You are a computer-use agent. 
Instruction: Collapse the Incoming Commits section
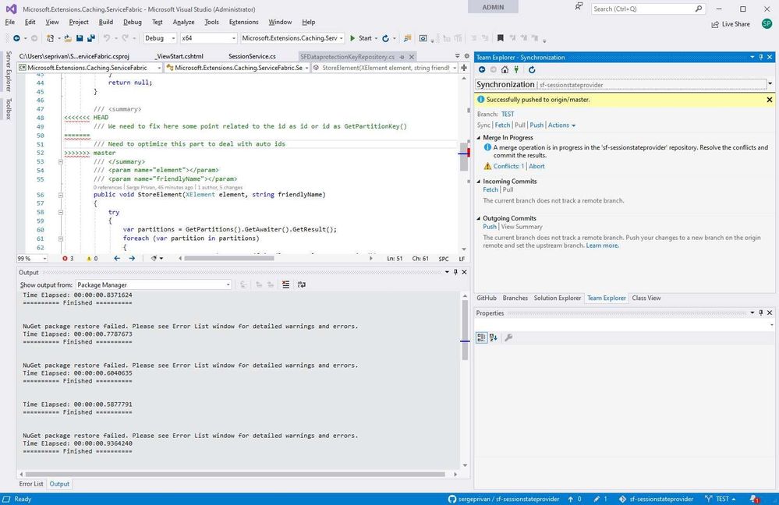(479, 182)
